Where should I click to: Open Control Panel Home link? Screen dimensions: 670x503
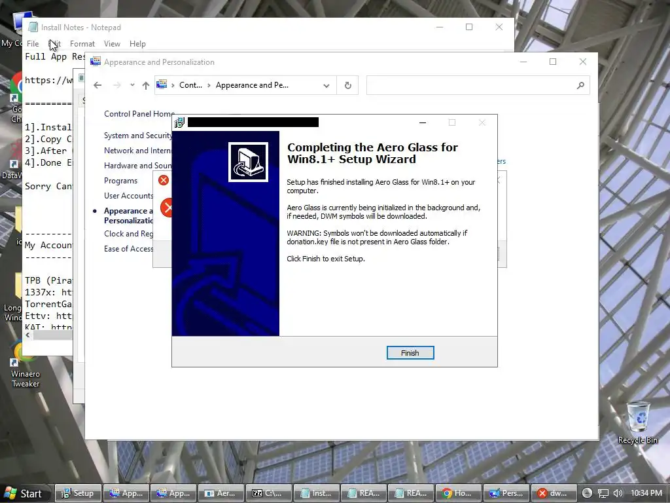tap(139, 114)
